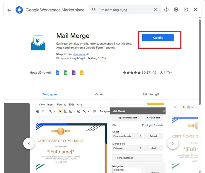Click into the Tìm kiếm ứng dụng search field
Screen dimensions: 205x173
[125, 10]
